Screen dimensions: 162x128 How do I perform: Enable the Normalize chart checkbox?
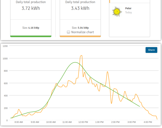click(x=68, y=32)
